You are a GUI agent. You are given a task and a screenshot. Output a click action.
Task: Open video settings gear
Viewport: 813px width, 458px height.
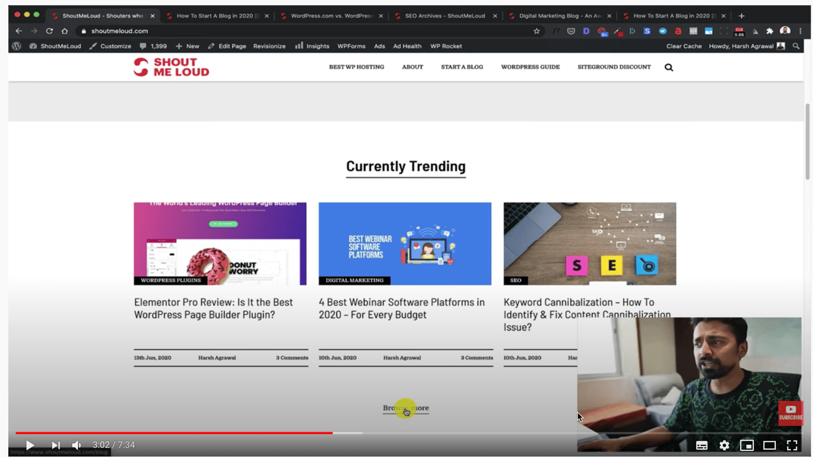coord(724,445)
